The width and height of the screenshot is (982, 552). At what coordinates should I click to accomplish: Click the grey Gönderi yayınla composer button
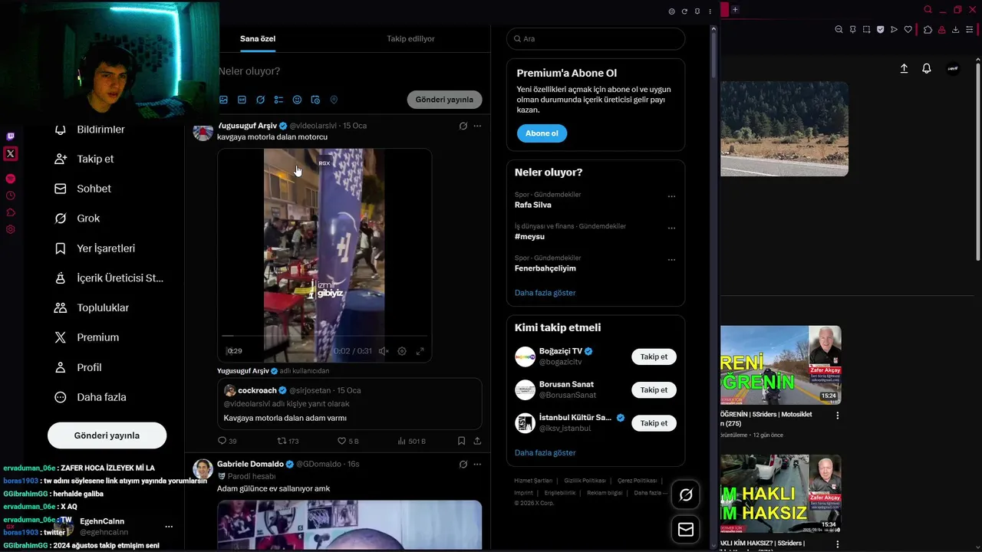(444, 100)
